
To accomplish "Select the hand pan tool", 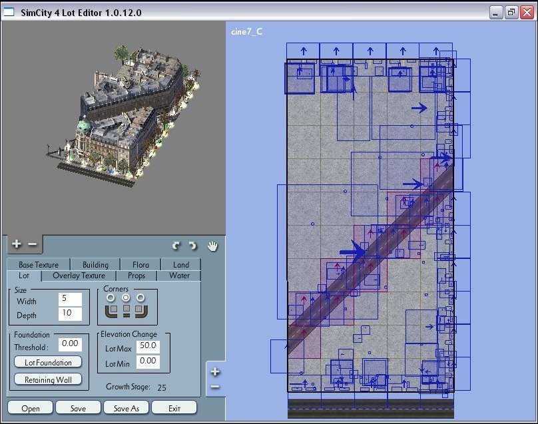I will point(212,246).
